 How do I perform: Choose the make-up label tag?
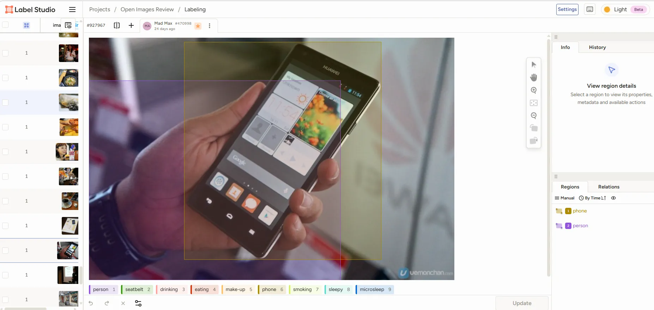[238, 290]
